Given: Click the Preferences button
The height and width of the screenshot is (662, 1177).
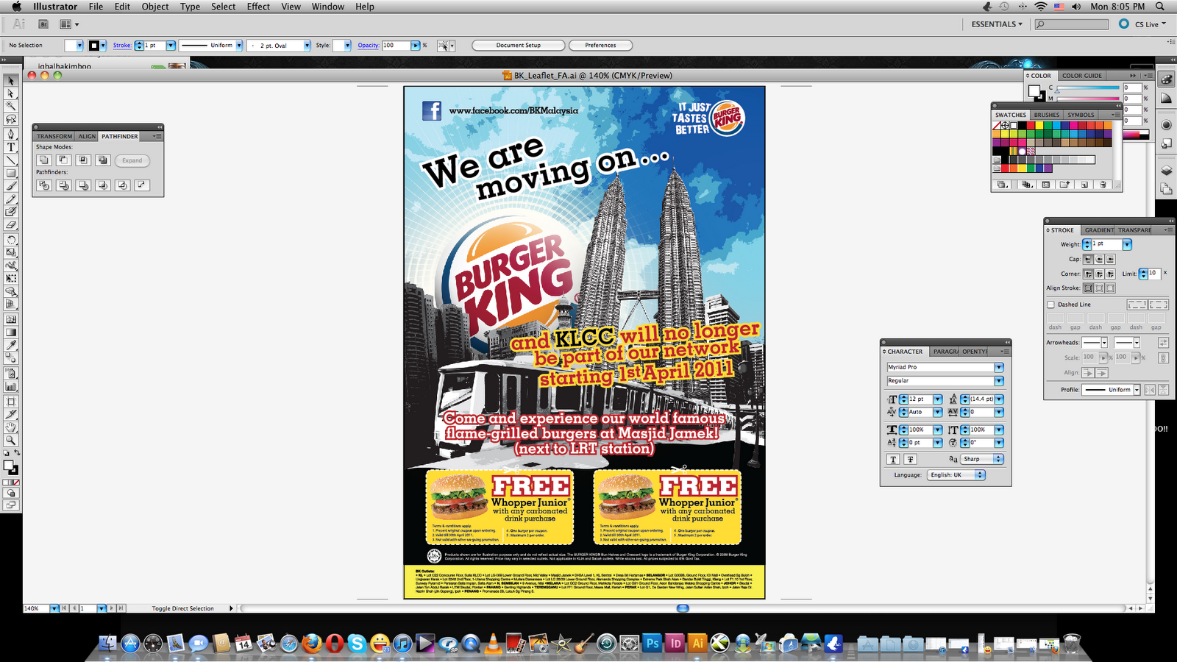Looking at the screenshot, I should pos(600,46).
